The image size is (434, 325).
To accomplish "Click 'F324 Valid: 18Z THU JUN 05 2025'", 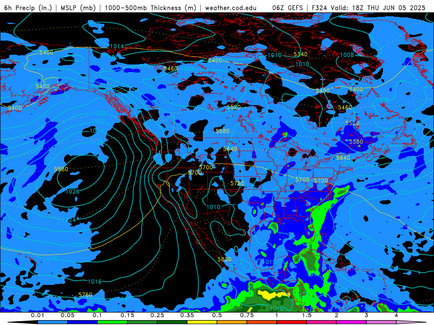I will click(368, 8).
